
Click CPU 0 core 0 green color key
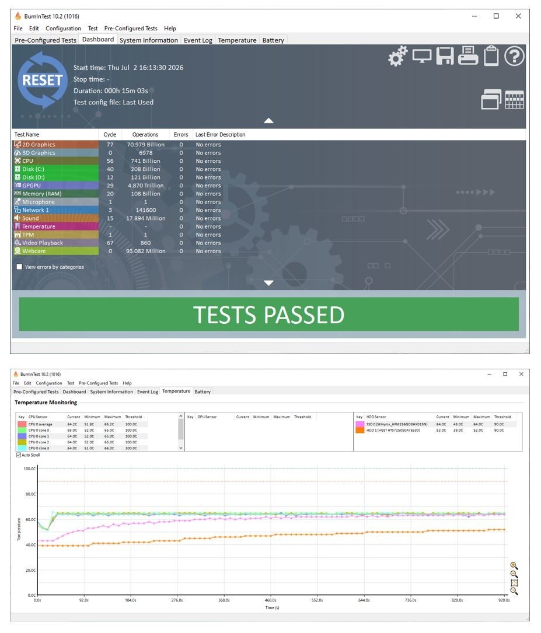pos(22,431)
